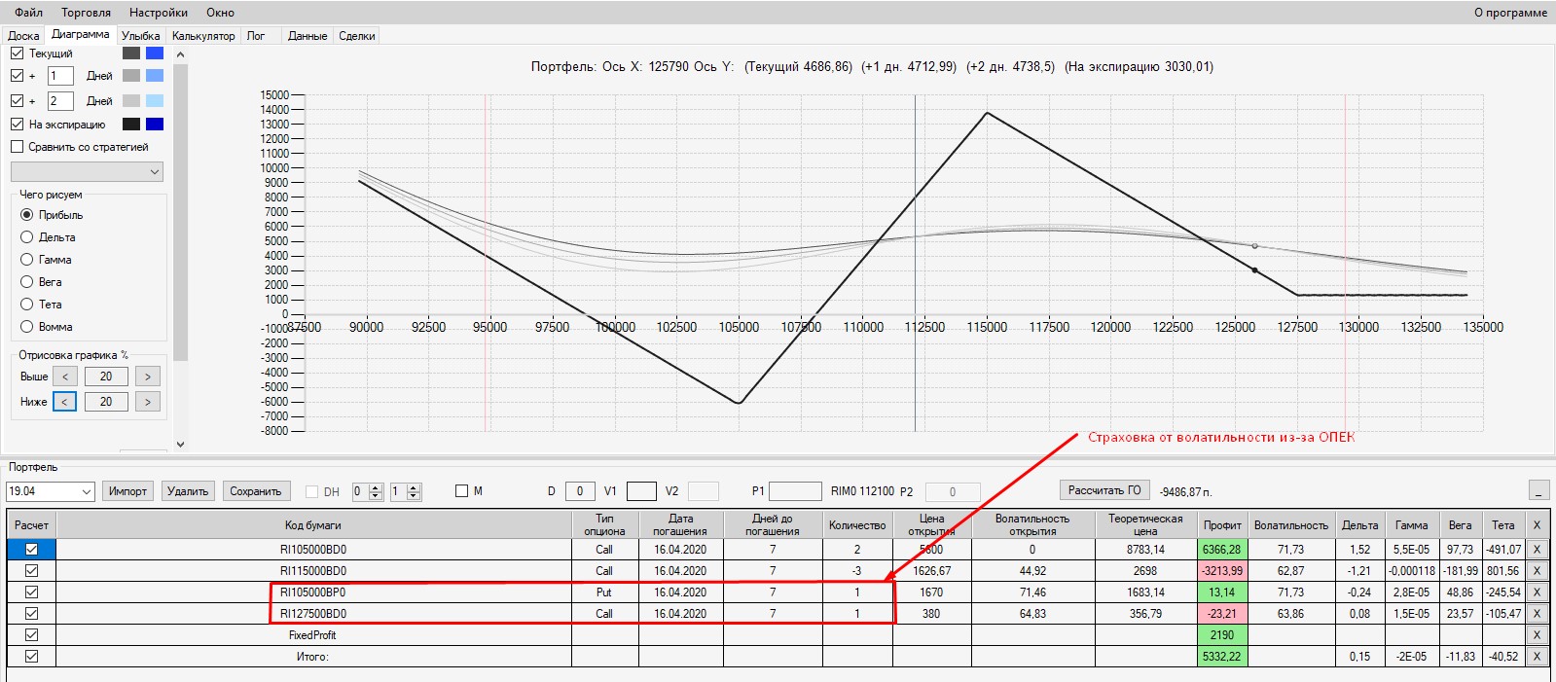Increase the Выше percent with right arrow

(148, 377)
